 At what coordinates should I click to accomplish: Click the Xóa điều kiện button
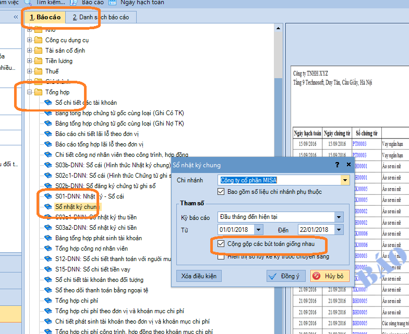pos(199,276)
